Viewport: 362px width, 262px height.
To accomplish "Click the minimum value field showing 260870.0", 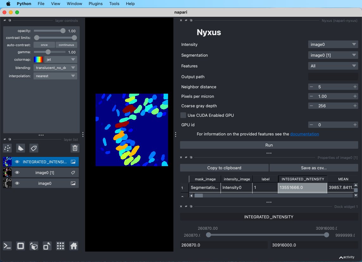I will [223, 245].
